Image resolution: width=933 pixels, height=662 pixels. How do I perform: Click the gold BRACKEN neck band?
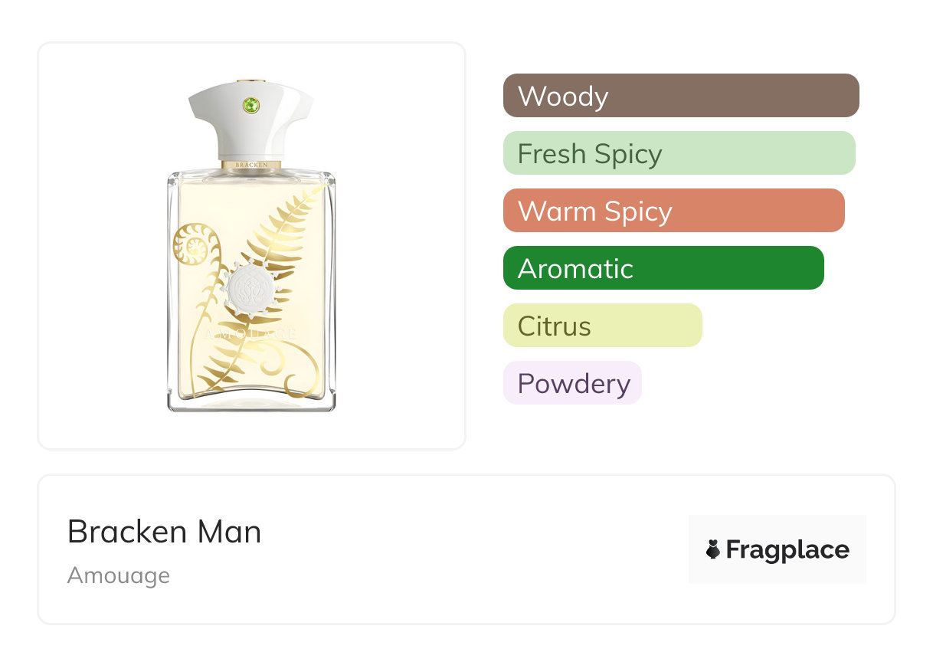coord(251,164)
